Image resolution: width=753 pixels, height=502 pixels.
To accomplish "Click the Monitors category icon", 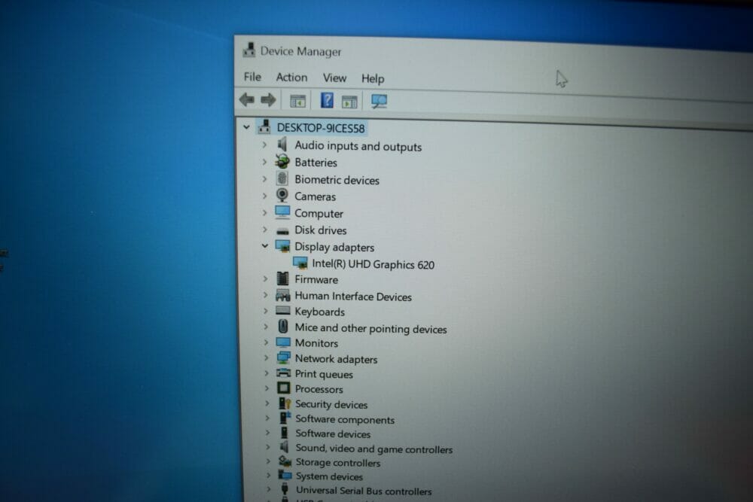I will pyautogui.click(x=283, y=342).
